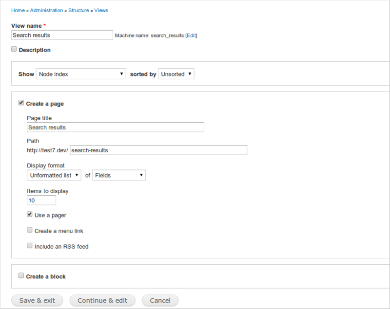Viewport: 390px width, 309px height.
Task: Toggle the Create a block checkbox
Action: coord(21,276)
